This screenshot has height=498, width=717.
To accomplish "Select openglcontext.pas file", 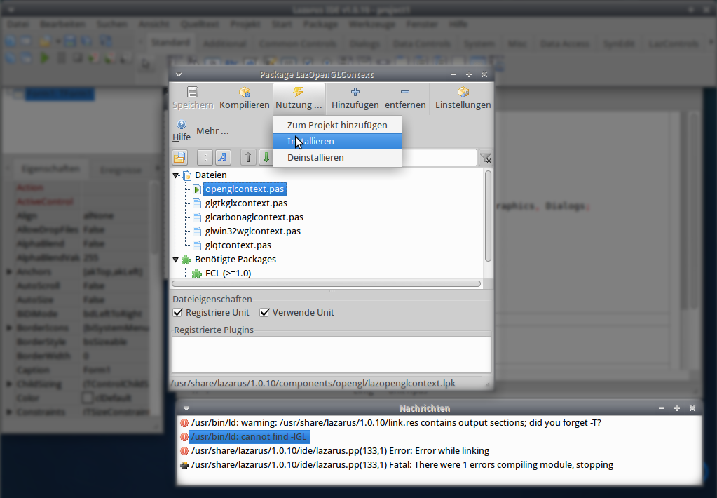I will pyautogui.click(x=245, y=189).
